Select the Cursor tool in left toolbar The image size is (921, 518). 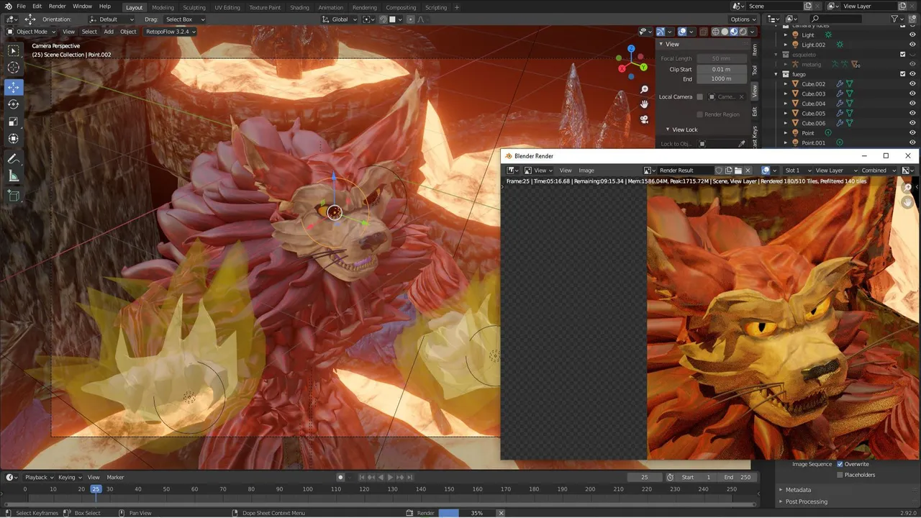(14, 68)
